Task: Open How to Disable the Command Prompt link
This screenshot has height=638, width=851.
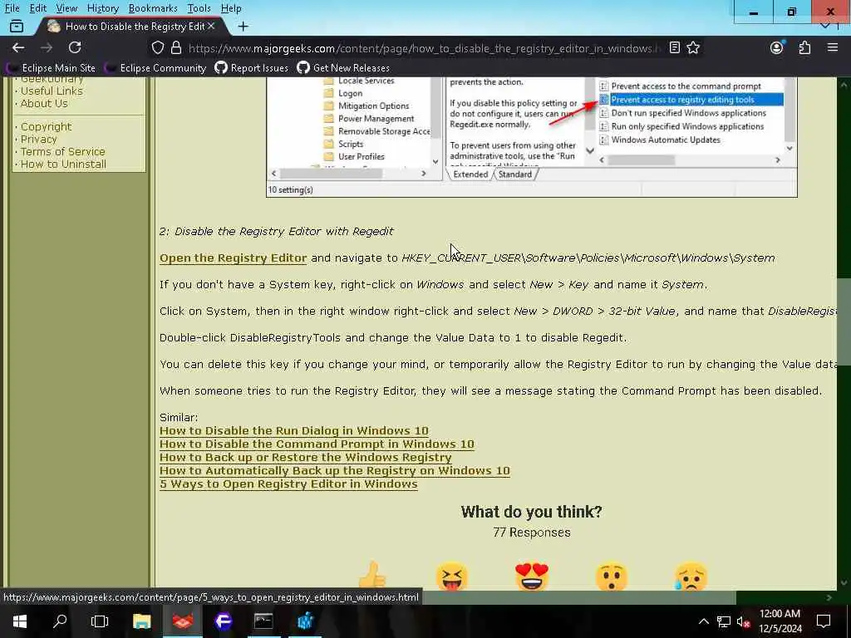Action: click(x=317, y=444)
